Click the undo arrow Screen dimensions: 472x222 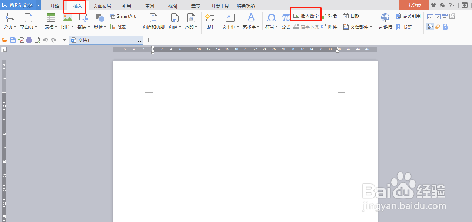click(46, 40)
